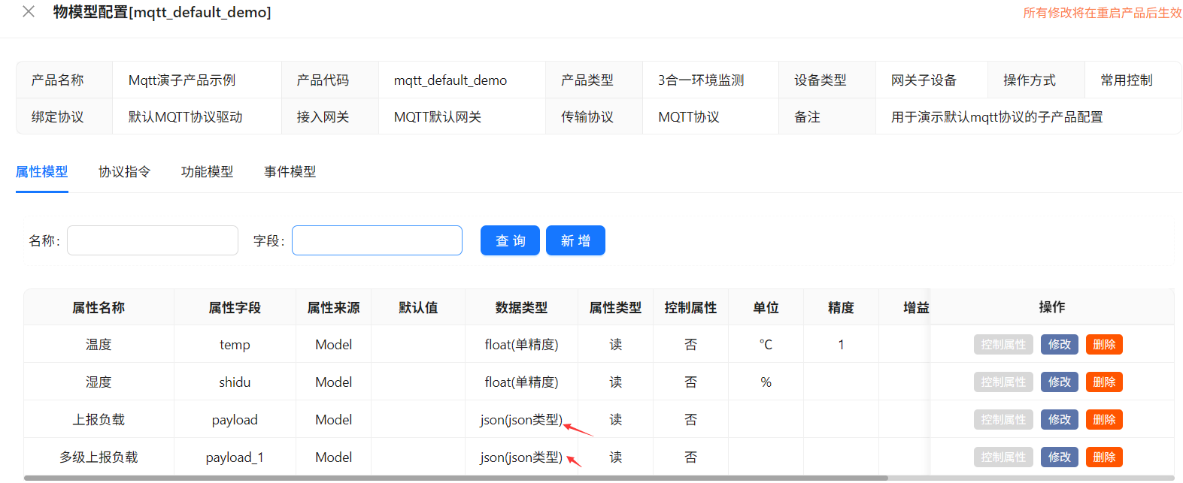Delete the 温度 attribute row
The height and width of the screenshot is (483, 1183).
pyautogui.click(x=1103, y=345)
